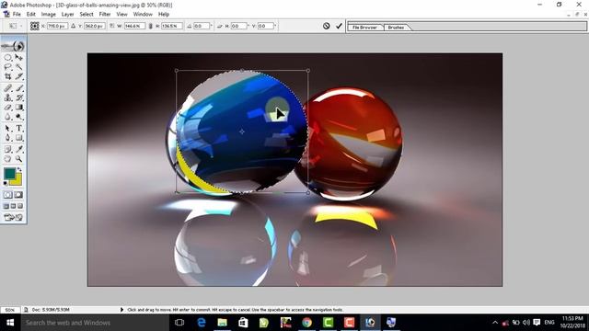Screen dimensions: 589x331
Task: Open Google Chrome from the taskbar
Action: coord(306,323)
